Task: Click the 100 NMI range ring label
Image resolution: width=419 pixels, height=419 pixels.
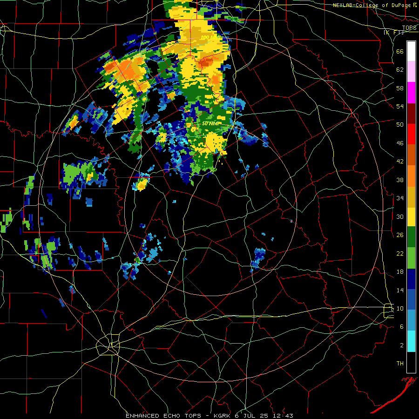Action: (x=210, y=37)
